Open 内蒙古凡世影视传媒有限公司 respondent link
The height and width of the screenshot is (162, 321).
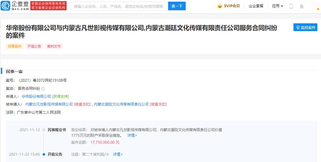click(49, 104)
